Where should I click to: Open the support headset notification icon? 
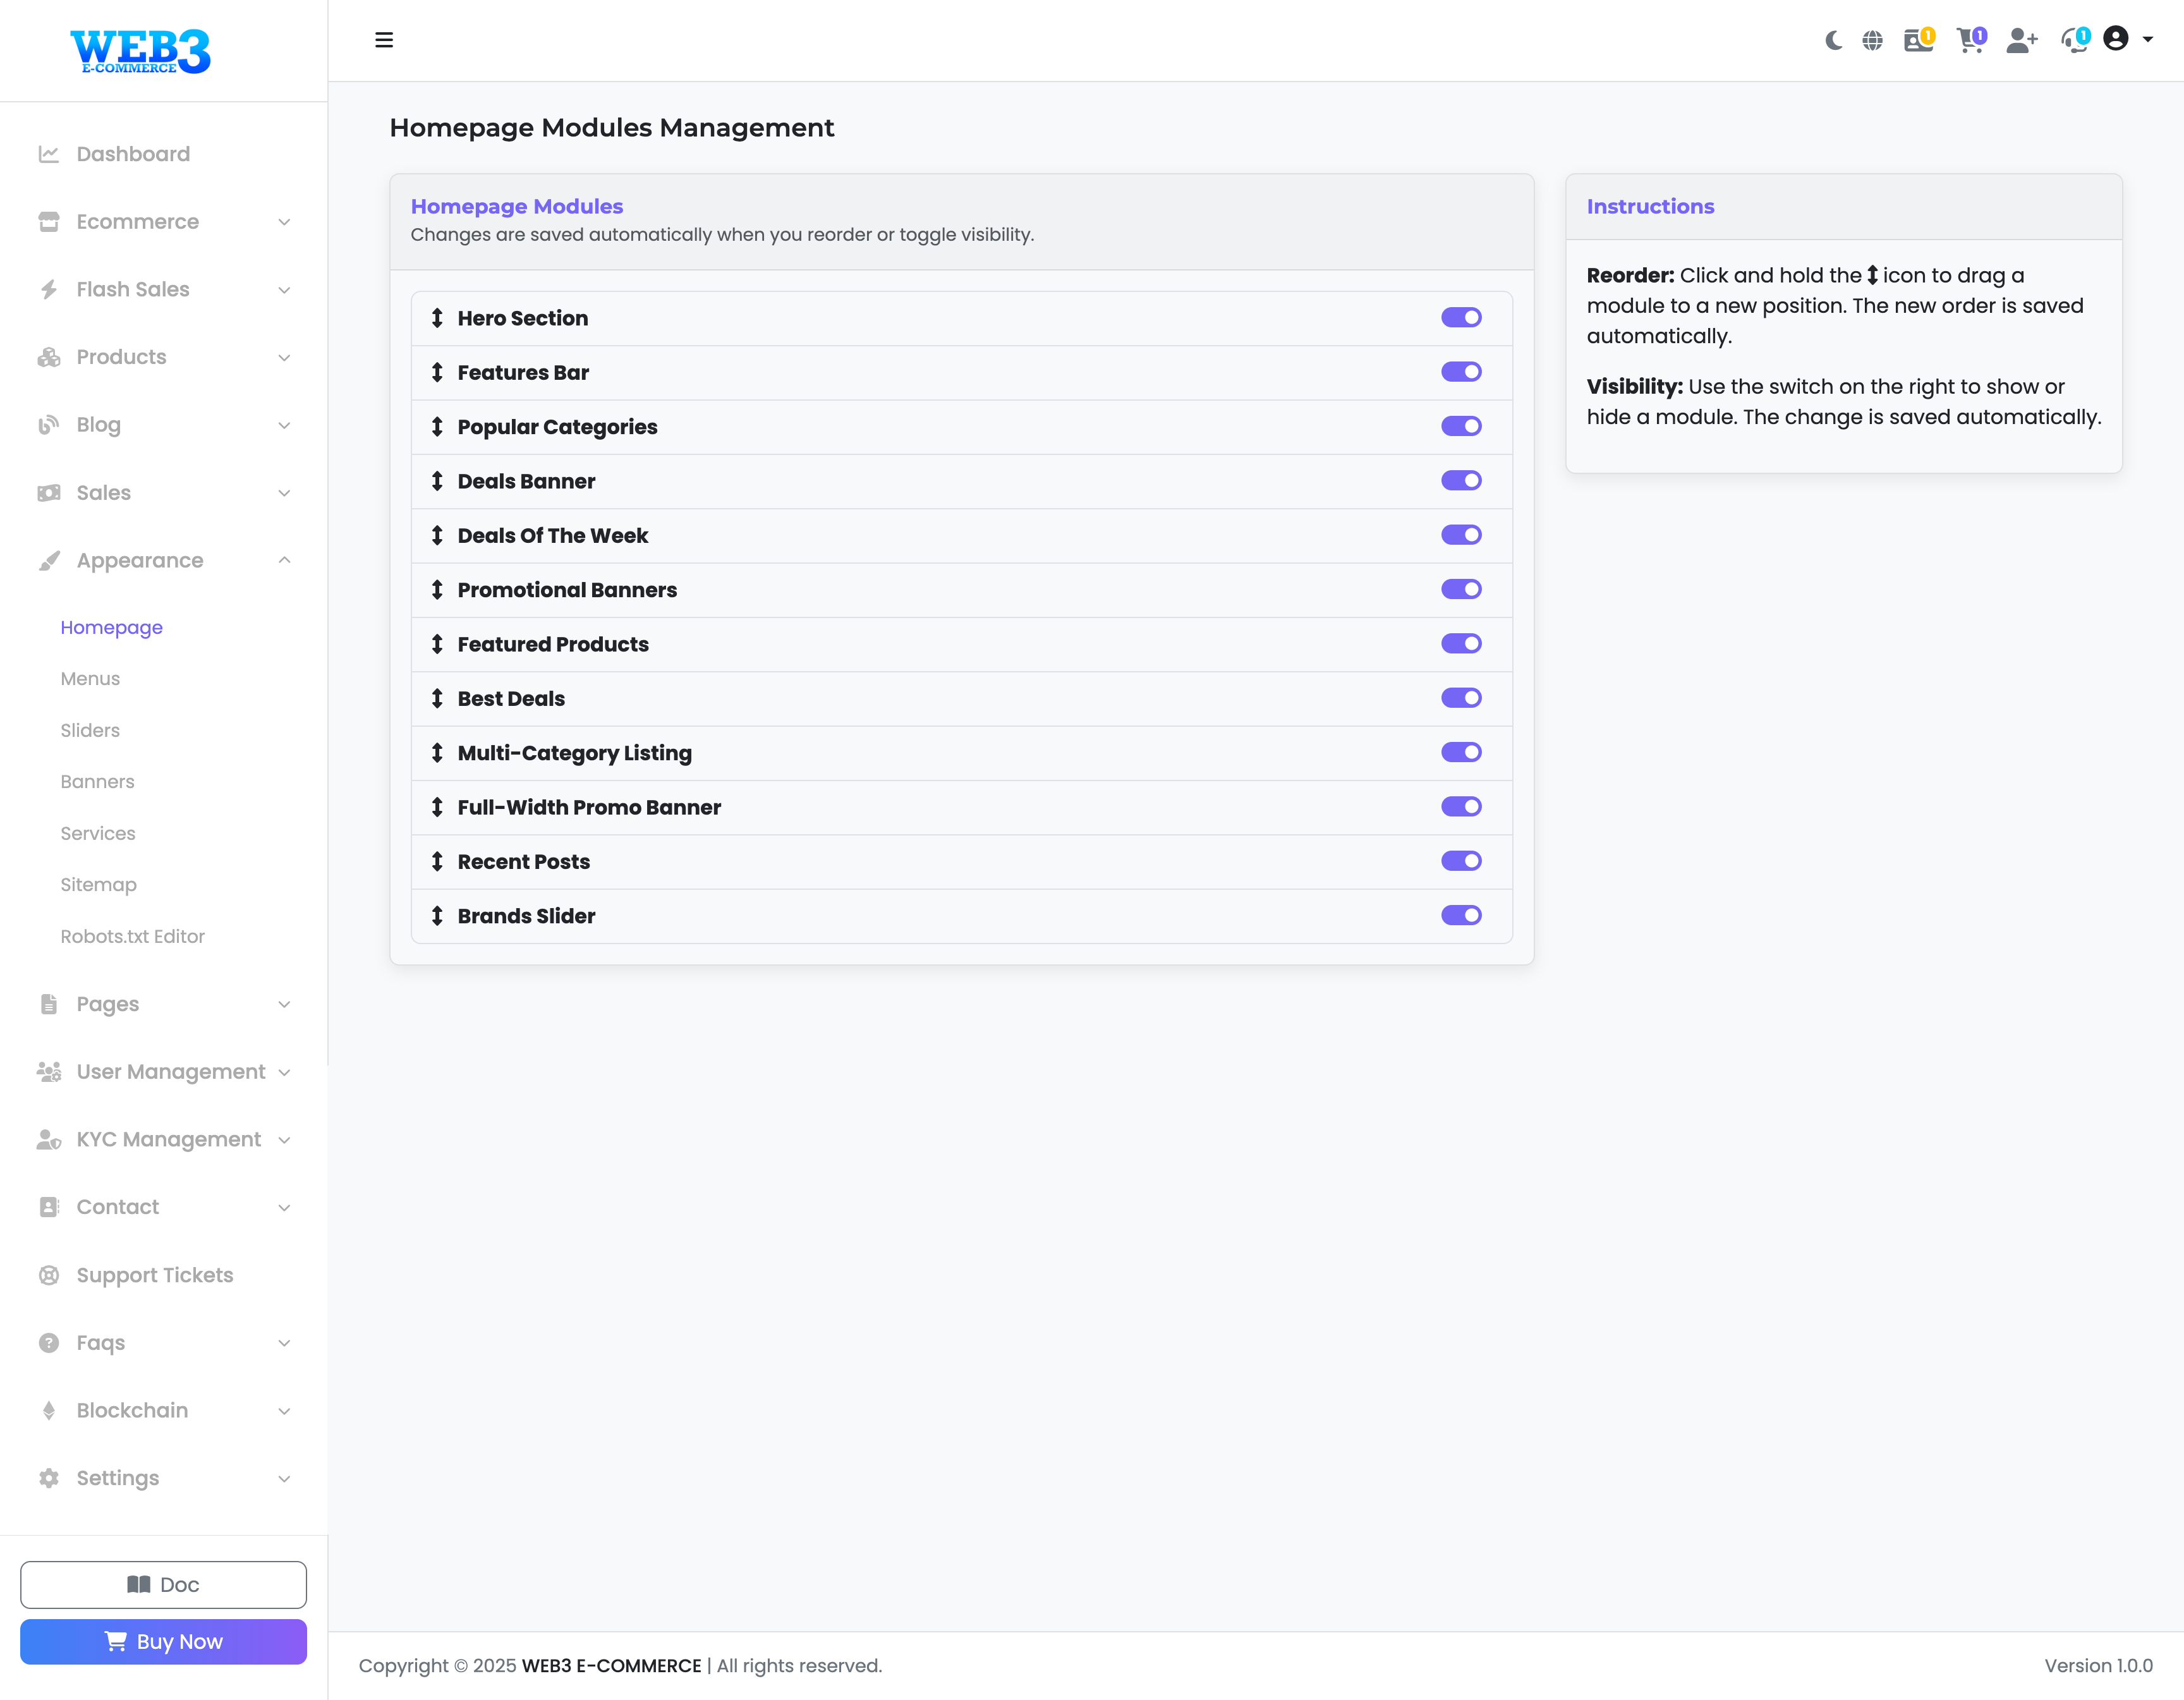click(x=2074, y=40)
